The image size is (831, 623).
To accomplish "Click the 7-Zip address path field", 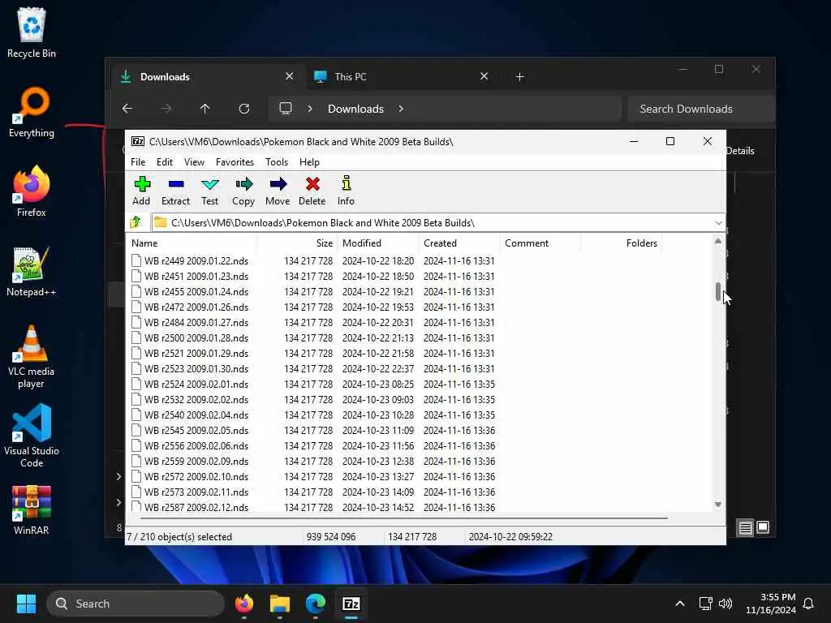I will pos(437,223).
